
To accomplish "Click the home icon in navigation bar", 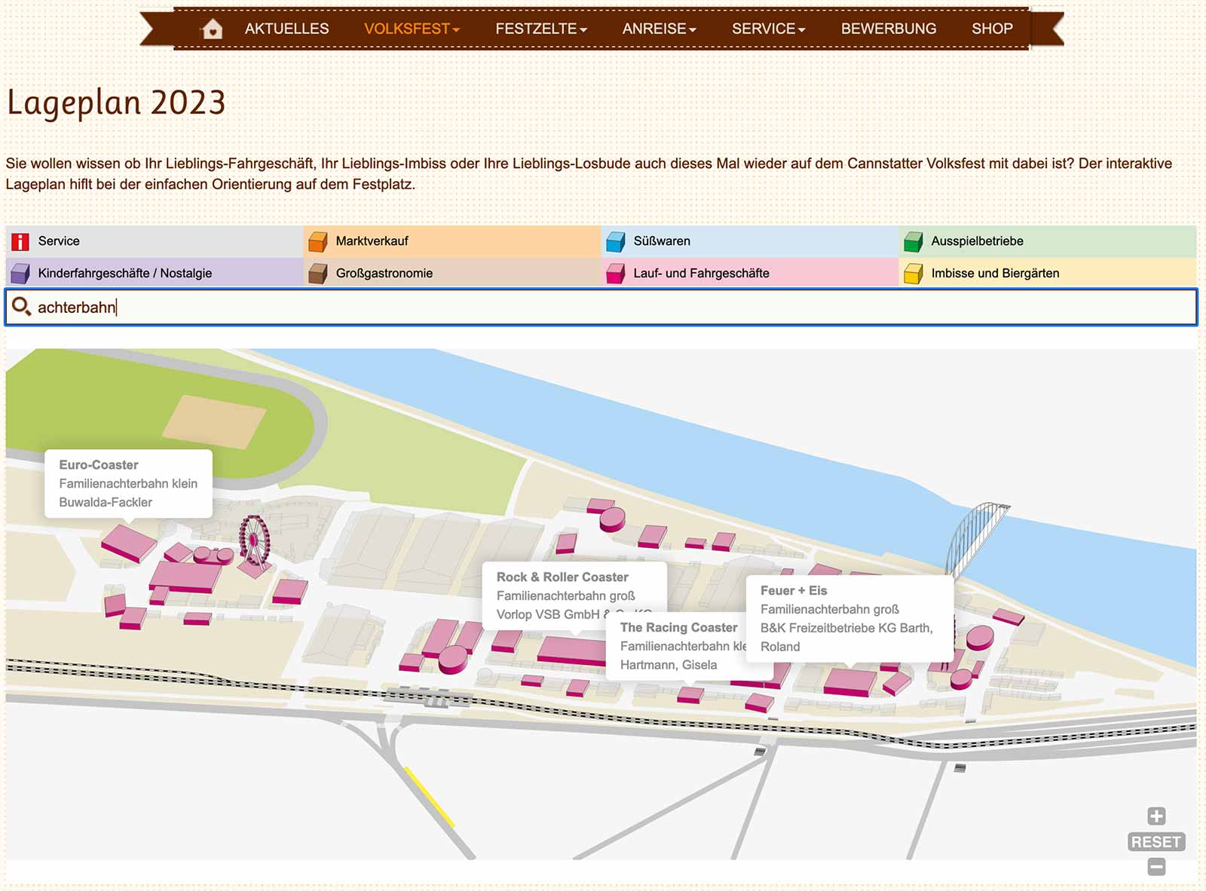I will (213, 29).
